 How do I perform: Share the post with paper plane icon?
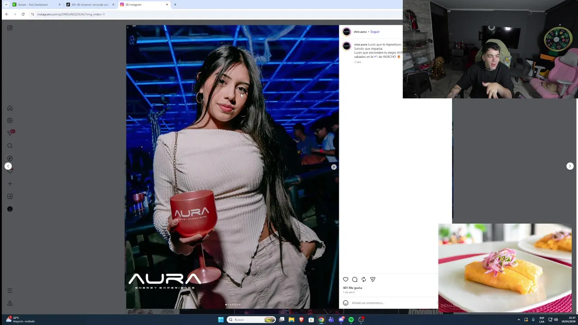tap(373, 279)
